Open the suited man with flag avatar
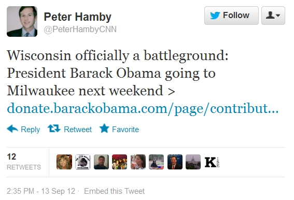This screenshot has height=200, width=294. (x=175, y=162)
